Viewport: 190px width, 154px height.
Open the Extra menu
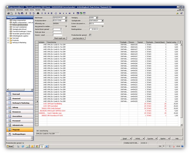[32, 10]
